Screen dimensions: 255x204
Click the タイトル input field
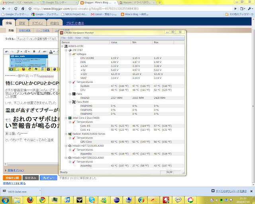[x=37, y=39]
